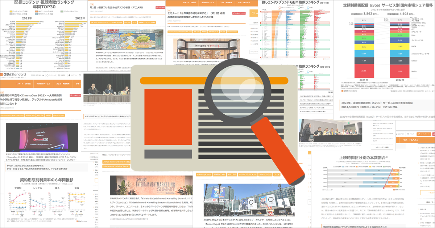Open the サポート＆ヘルプ navigation tab
The height and width of the screenshot is (228, 435).
pyautogui.click(x=411, y=140)
